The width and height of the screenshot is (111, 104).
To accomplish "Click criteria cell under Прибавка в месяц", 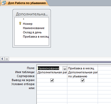I will click(x=83, y=84).
